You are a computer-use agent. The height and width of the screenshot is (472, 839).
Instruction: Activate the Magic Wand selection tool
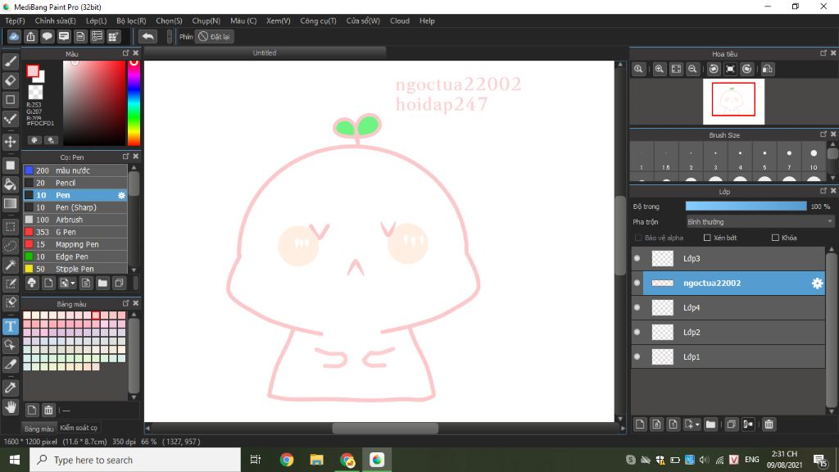coord(11,265)
